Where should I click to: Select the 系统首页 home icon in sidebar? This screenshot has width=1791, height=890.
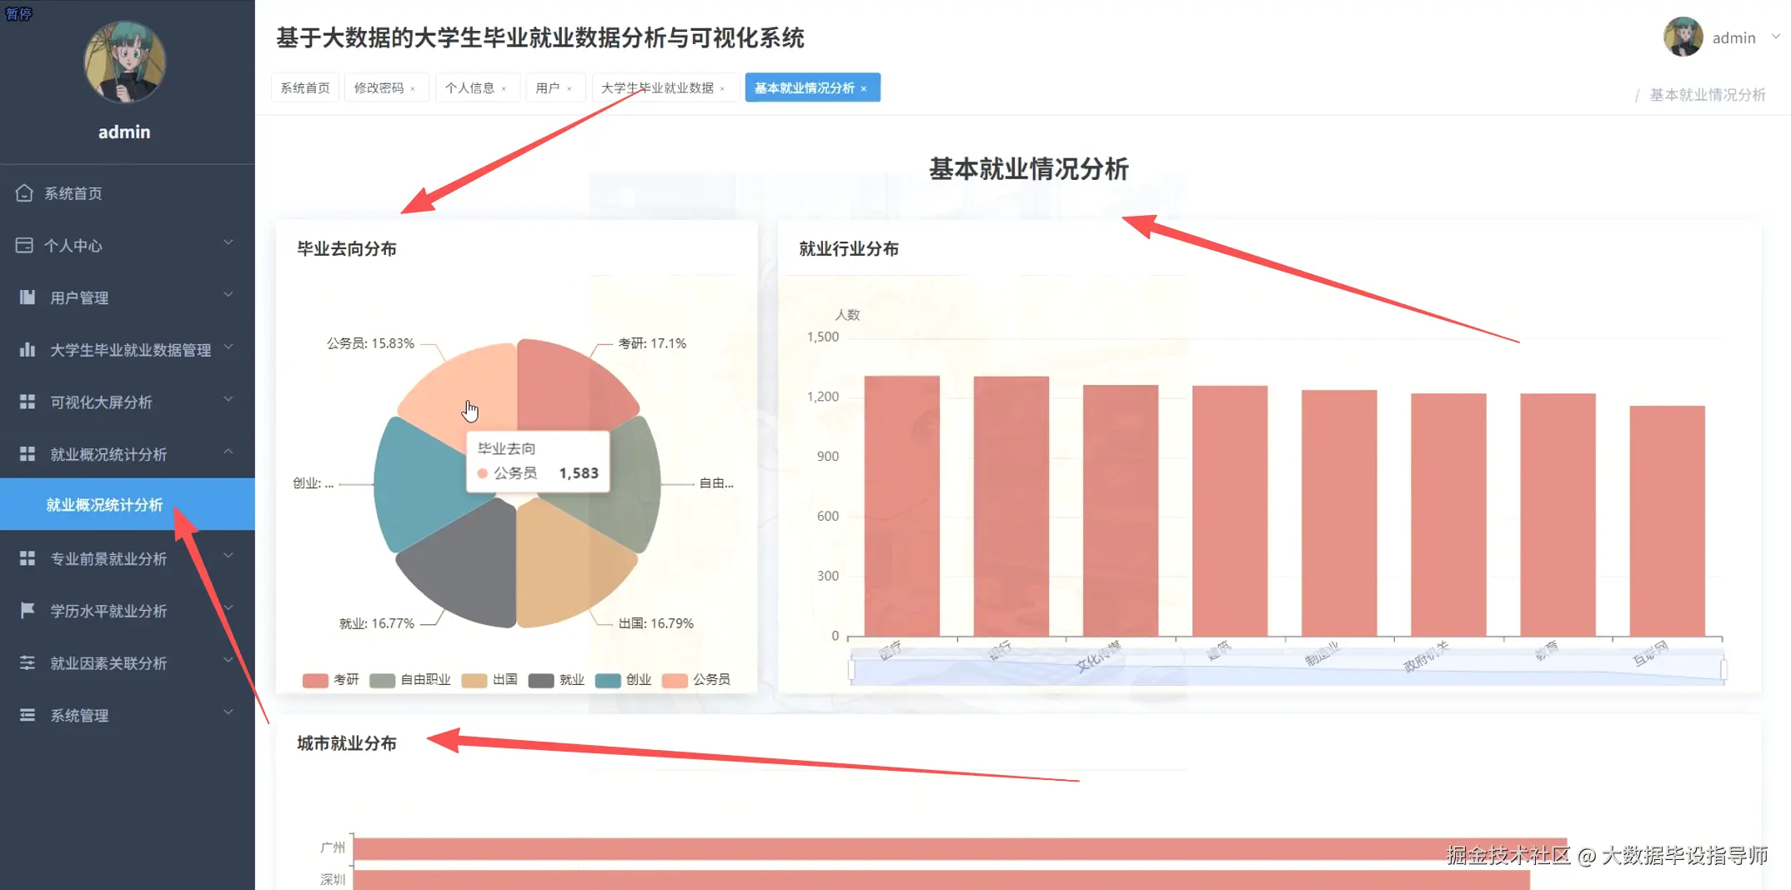25,192
